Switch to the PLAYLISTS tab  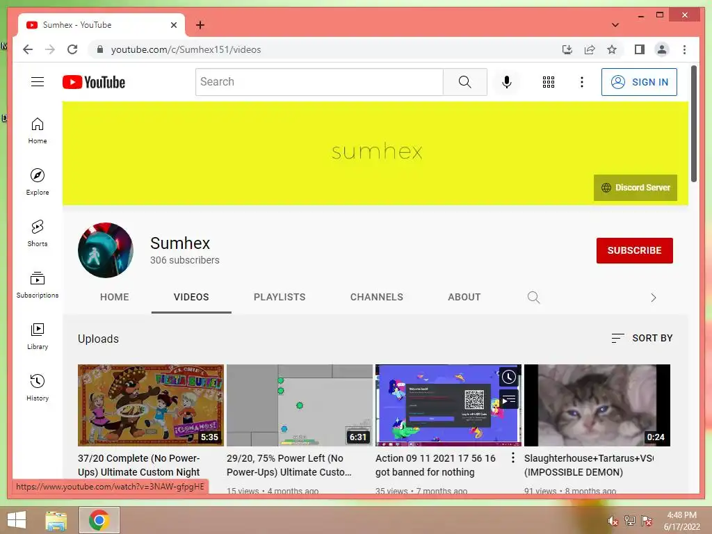[280, 297]
